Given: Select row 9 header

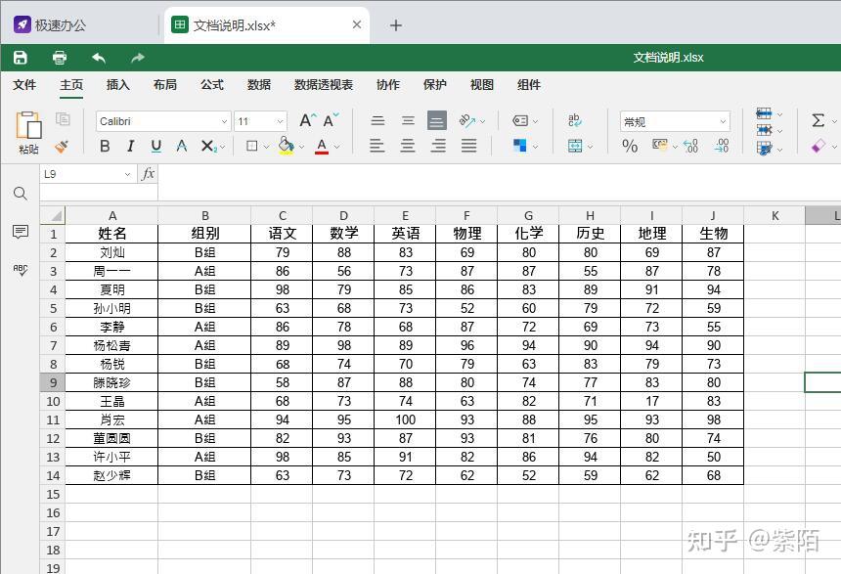Looking at the screenshot, I should [53, 382].
